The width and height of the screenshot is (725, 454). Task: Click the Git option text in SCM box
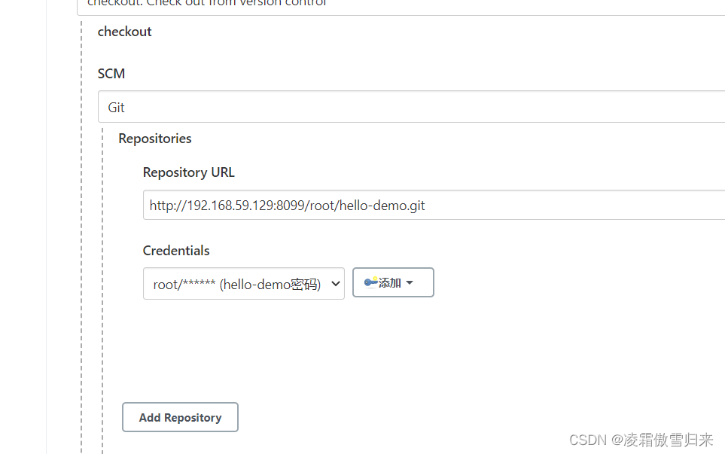[x=117, y=107]
